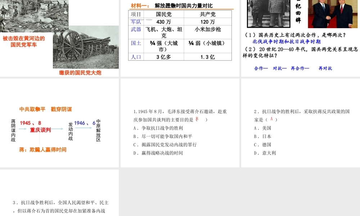360x216 pixels.
Task: Click option B 尽一切可能争取国内和平
Action: [163, 136]
